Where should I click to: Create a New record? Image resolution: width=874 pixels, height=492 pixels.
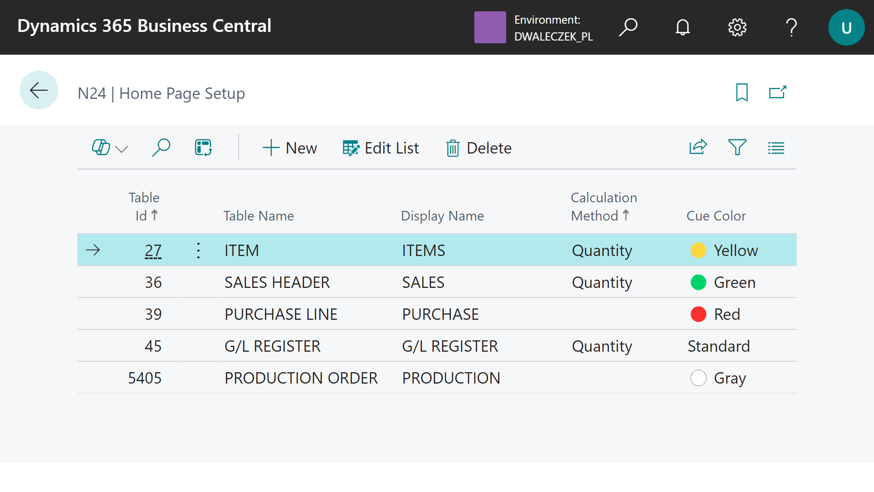tap(290, 148)
